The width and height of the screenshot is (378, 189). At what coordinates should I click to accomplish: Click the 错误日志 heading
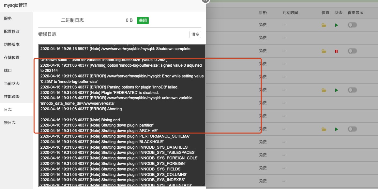(47, 34)
